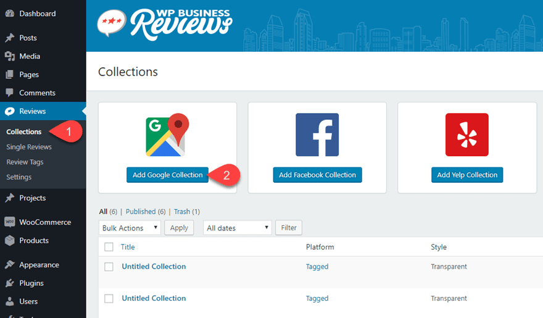Click Add Google Collection button
This screenshot has height=318, width=543.
(167, 175)
